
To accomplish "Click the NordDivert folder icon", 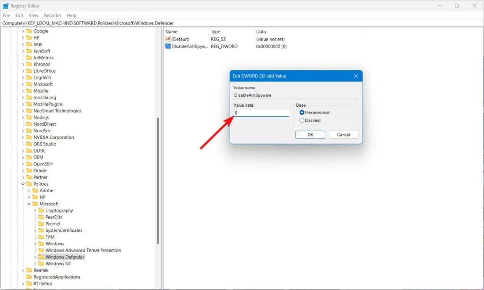I will point(29,124).
